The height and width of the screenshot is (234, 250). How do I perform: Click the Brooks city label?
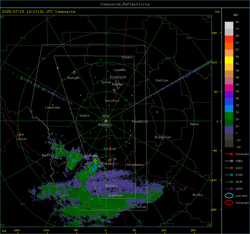point(197,195)
